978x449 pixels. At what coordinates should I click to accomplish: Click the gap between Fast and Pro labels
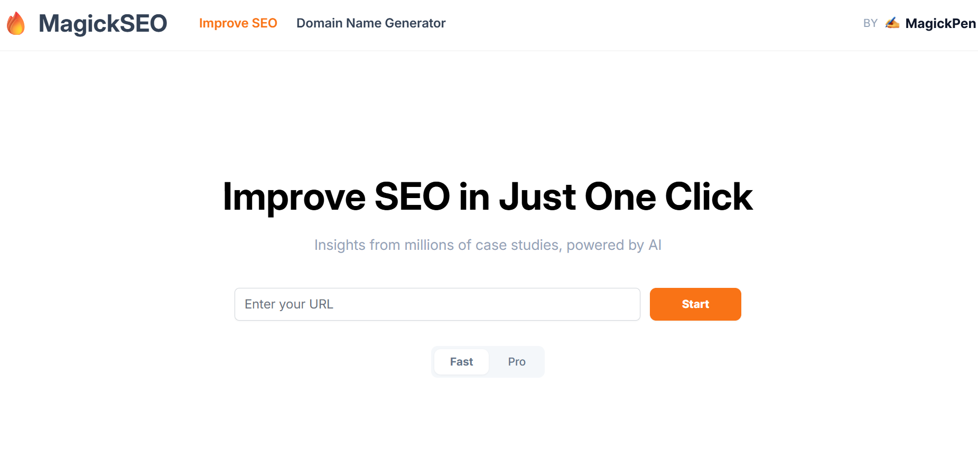pos(490,362)
